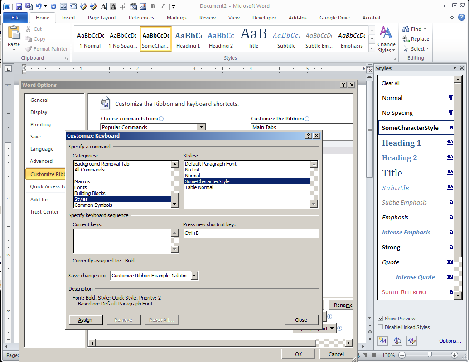Uncheck the Show Preview checkbox
The image size is (469, 362).
(x=381, y=319)
